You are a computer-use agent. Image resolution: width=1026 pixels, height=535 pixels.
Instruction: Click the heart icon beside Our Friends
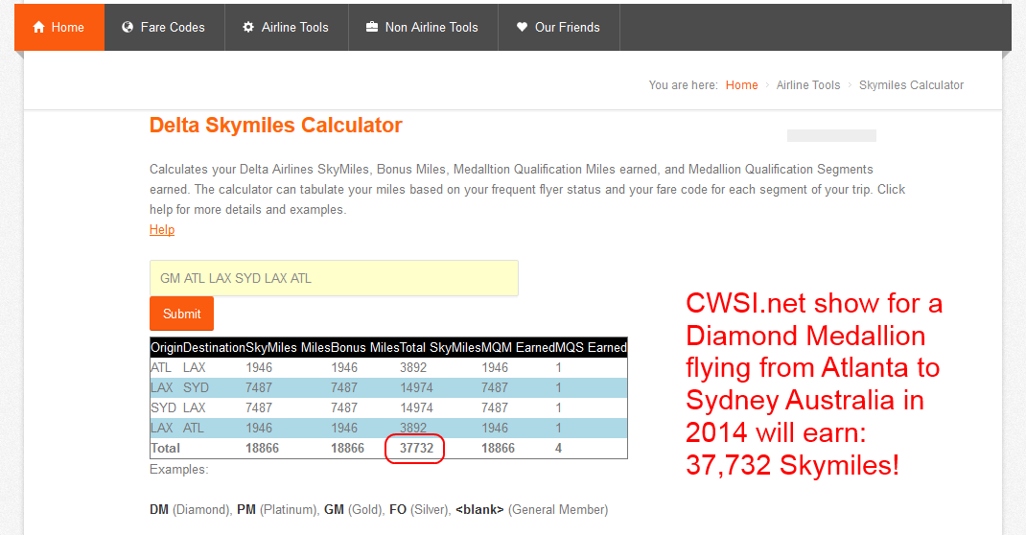tap(522, 27)
